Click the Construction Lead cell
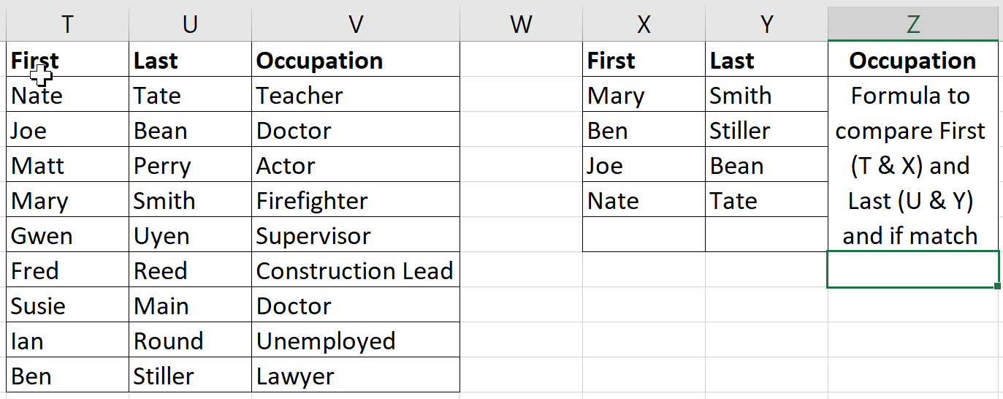 [x=356, y=270]
